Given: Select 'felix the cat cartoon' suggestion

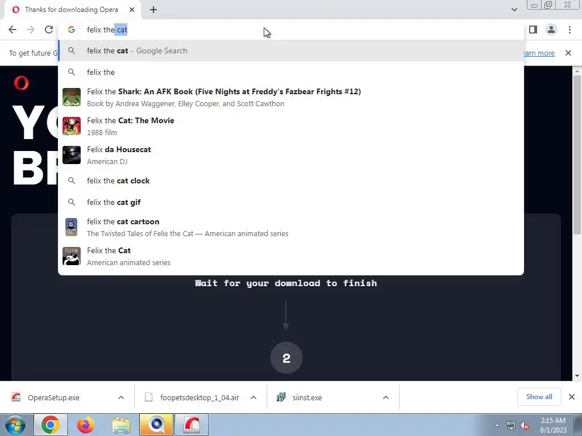Looking at the screenshot, I should [291, 227].
